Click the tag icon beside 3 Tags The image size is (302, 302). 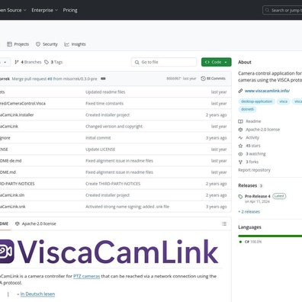point(47,62)
